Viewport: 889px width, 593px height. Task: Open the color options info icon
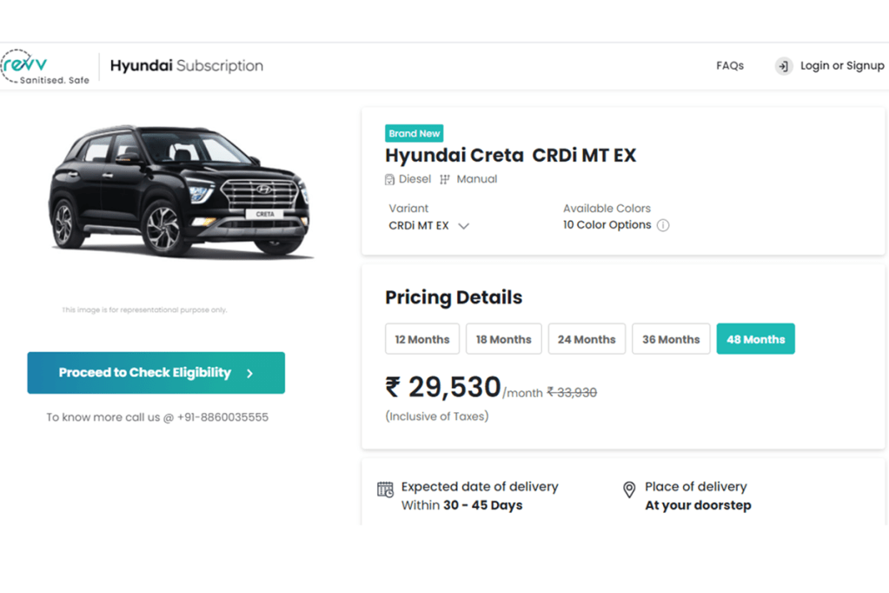pyautogui.click(x=663, y=225)
